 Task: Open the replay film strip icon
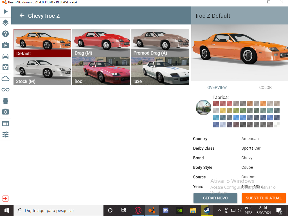point(6,101)
